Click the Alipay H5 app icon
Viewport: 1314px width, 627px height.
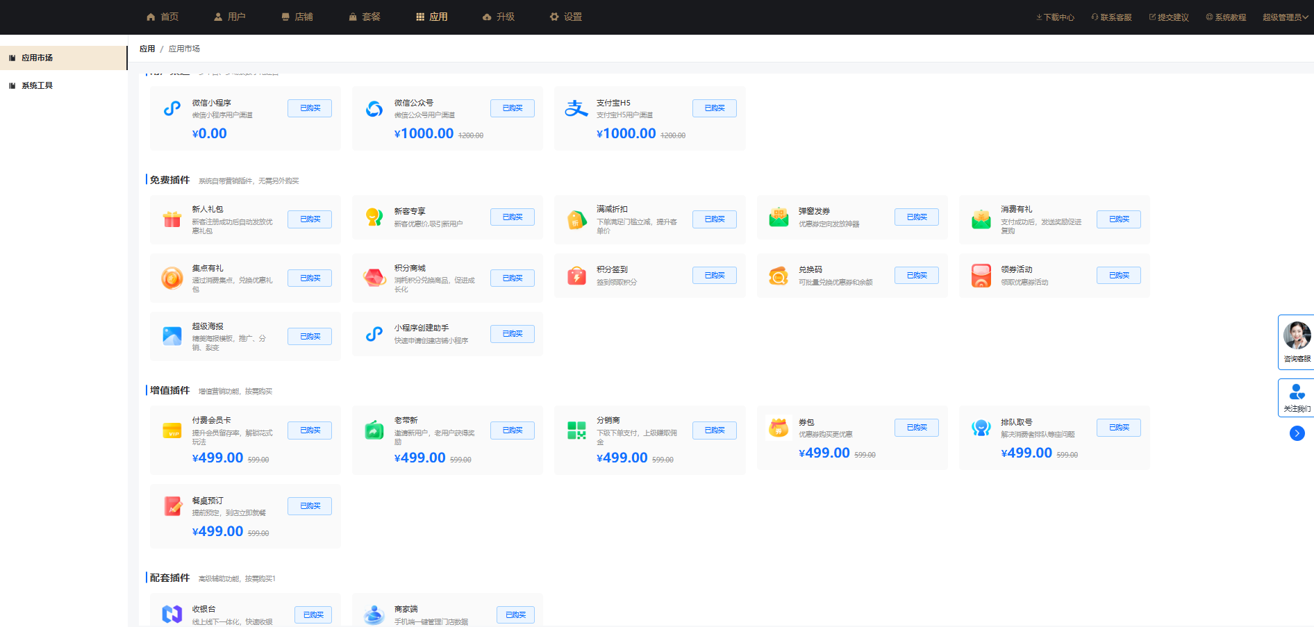(x=576, y=108)
